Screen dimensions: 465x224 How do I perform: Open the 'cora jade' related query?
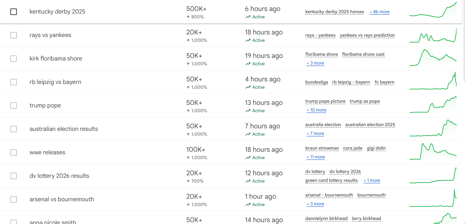(x=353, y=148)
